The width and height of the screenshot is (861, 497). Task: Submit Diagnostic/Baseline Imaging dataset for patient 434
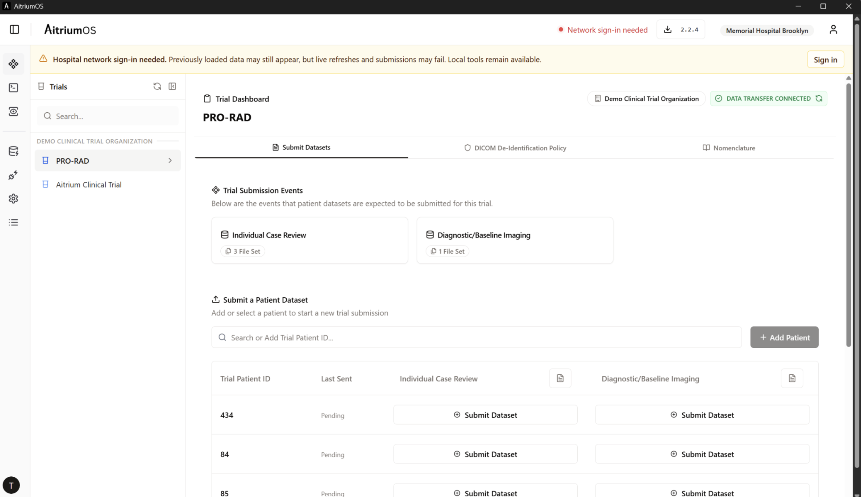[x=702, y=415]
